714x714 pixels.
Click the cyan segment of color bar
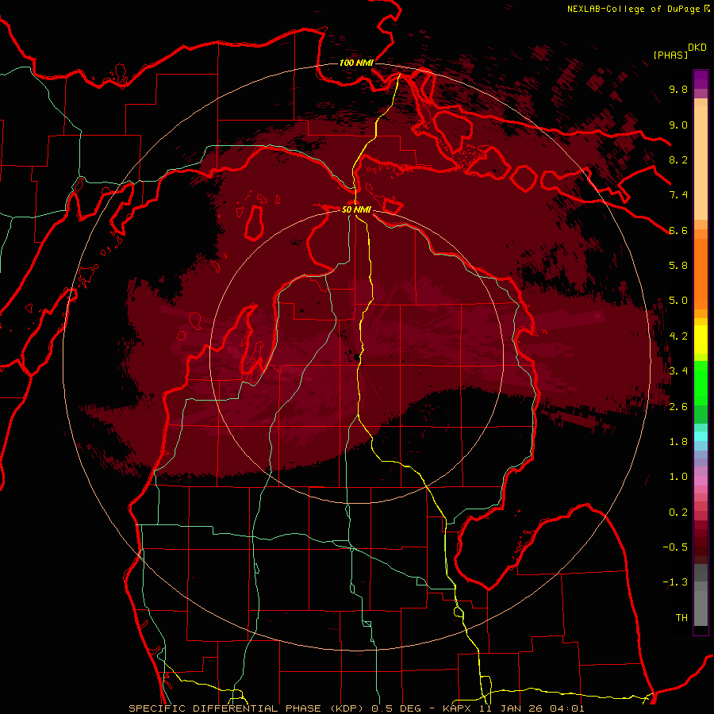(701, 436)
